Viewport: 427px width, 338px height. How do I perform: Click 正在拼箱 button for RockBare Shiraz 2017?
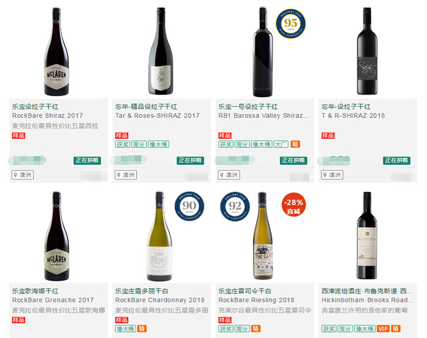(87, 160)
